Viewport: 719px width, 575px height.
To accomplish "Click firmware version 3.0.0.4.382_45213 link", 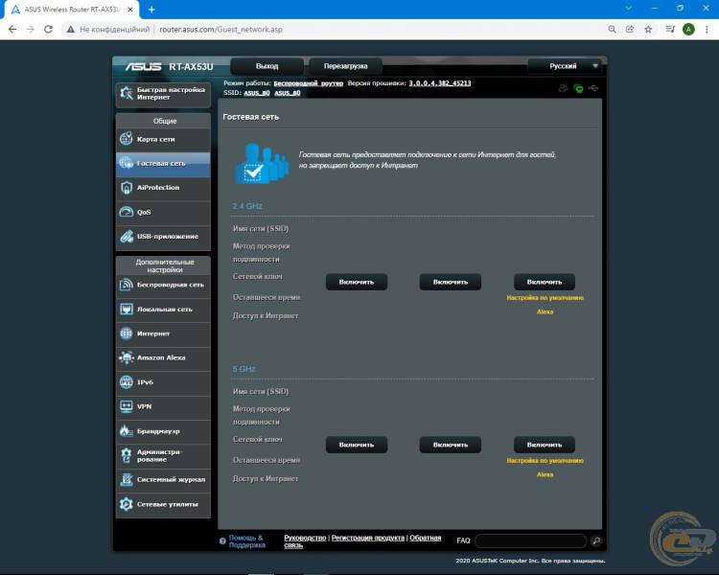I will pos(440,83).
